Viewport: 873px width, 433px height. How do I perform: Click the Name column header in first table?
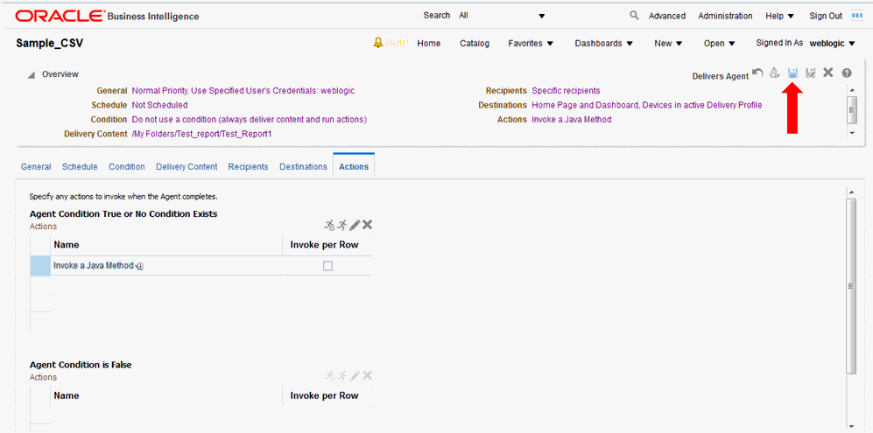pyautogui.click(x=166, y=245)
